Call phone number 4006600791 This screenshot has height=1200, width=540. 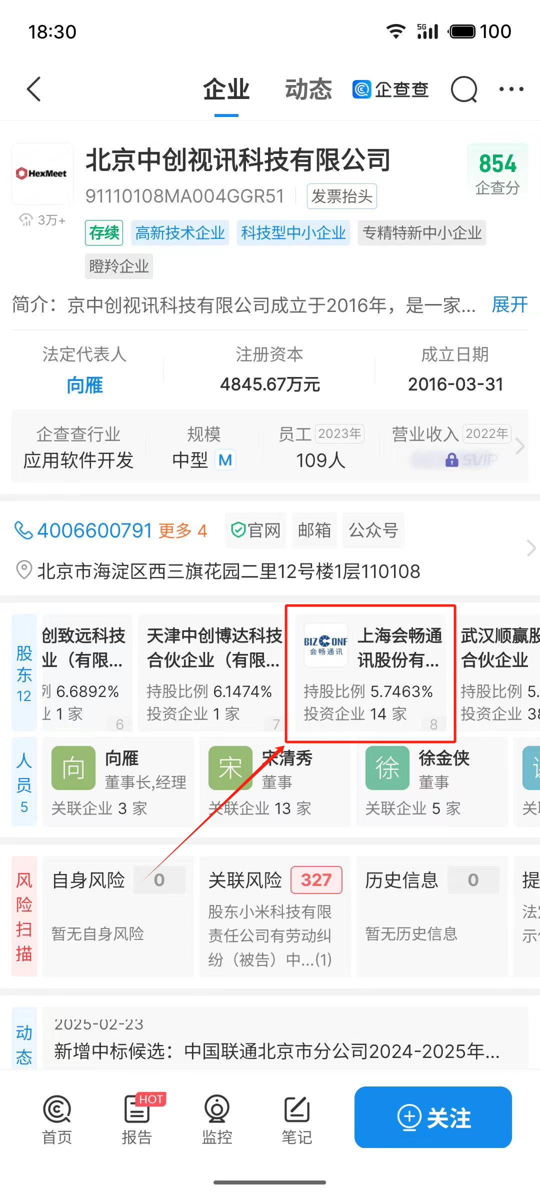pyautogui.click(x=94, y=530)
